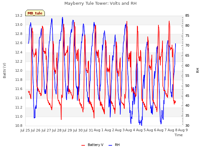Click the 35 RH tick label
The height and width of the screenshot is (151, 202).
click(x=187, y=115)
